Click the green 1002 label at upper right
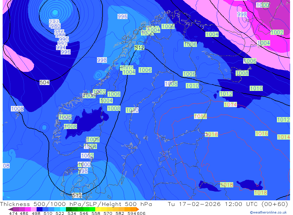This screenshot has width=293, height=215. click(277, 32)
